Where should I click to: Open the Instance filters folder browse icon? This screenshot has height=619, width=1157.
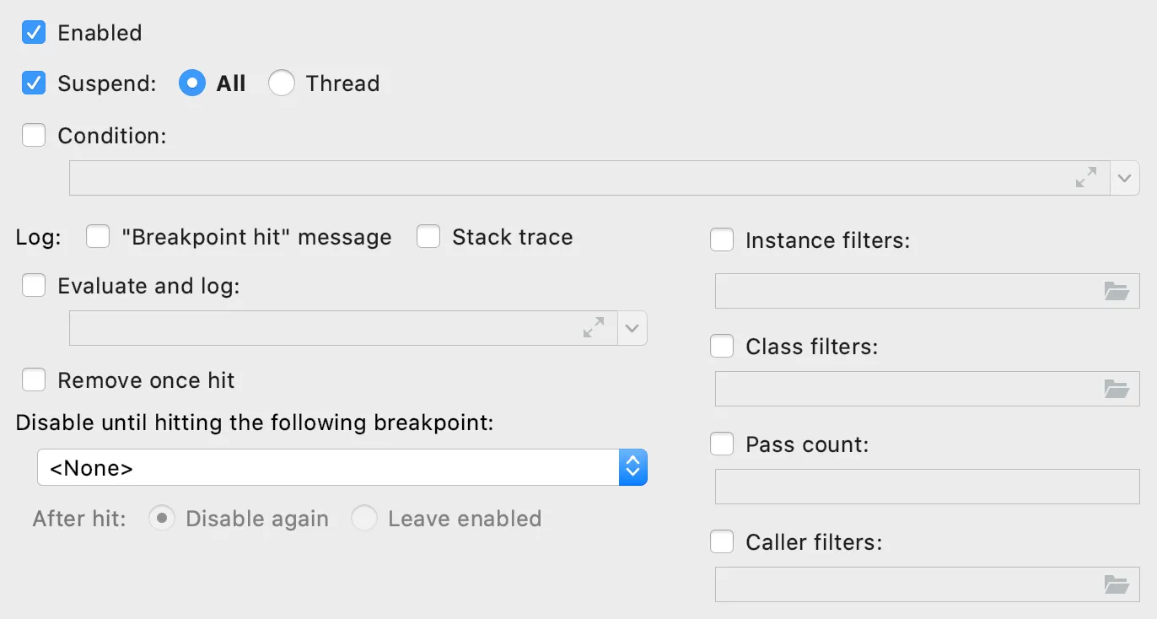coord(1116,292)
